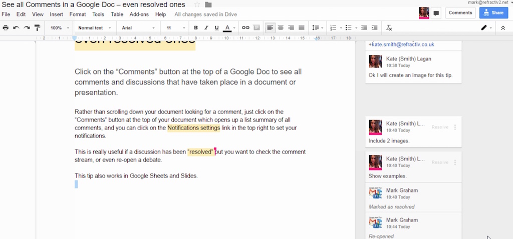The height and width of the screenshot is (239, 513).
Task: Collapse the menus with double chevron
Action: [x=503, y=28]
